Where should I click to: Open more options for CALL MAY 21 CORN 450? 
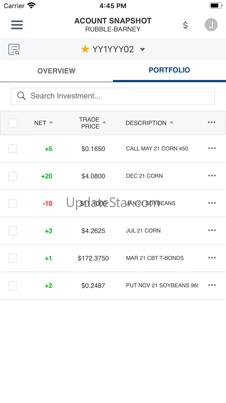[212, 148]
